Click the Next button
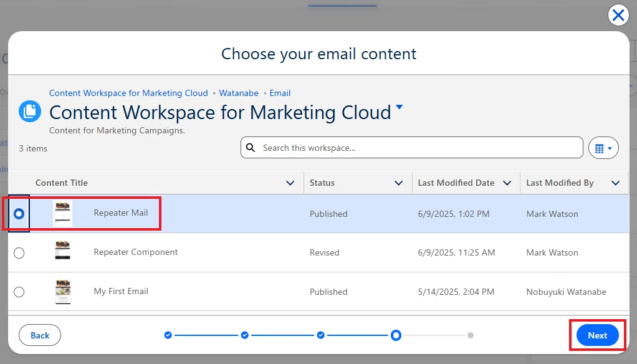The width and height of the screenshot is (637, 364). (597, 335)
